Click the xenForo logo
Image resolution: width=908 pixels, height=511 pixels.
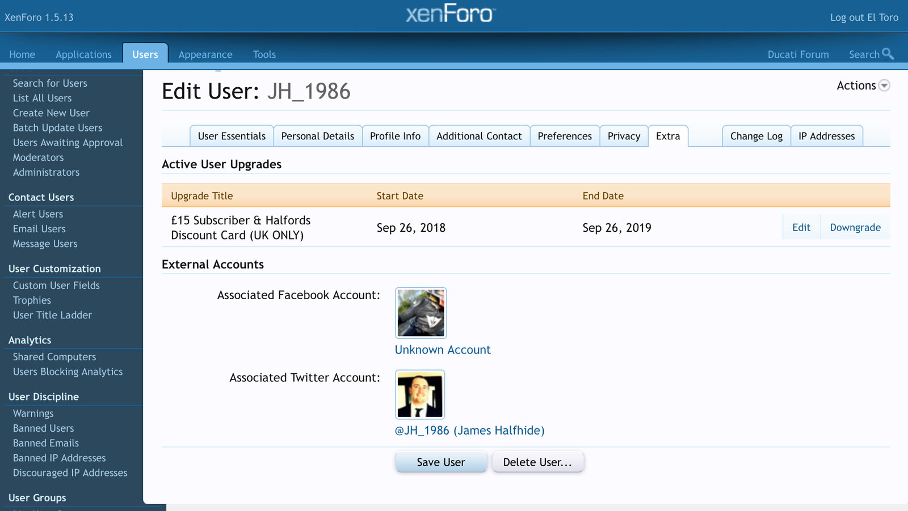451,14
